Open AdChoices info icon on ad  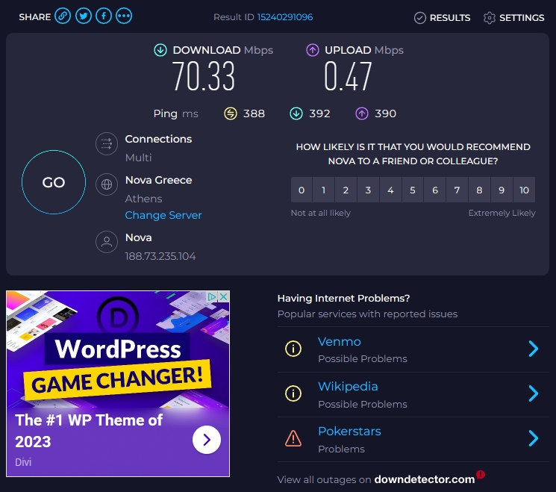tap(212, 296)
